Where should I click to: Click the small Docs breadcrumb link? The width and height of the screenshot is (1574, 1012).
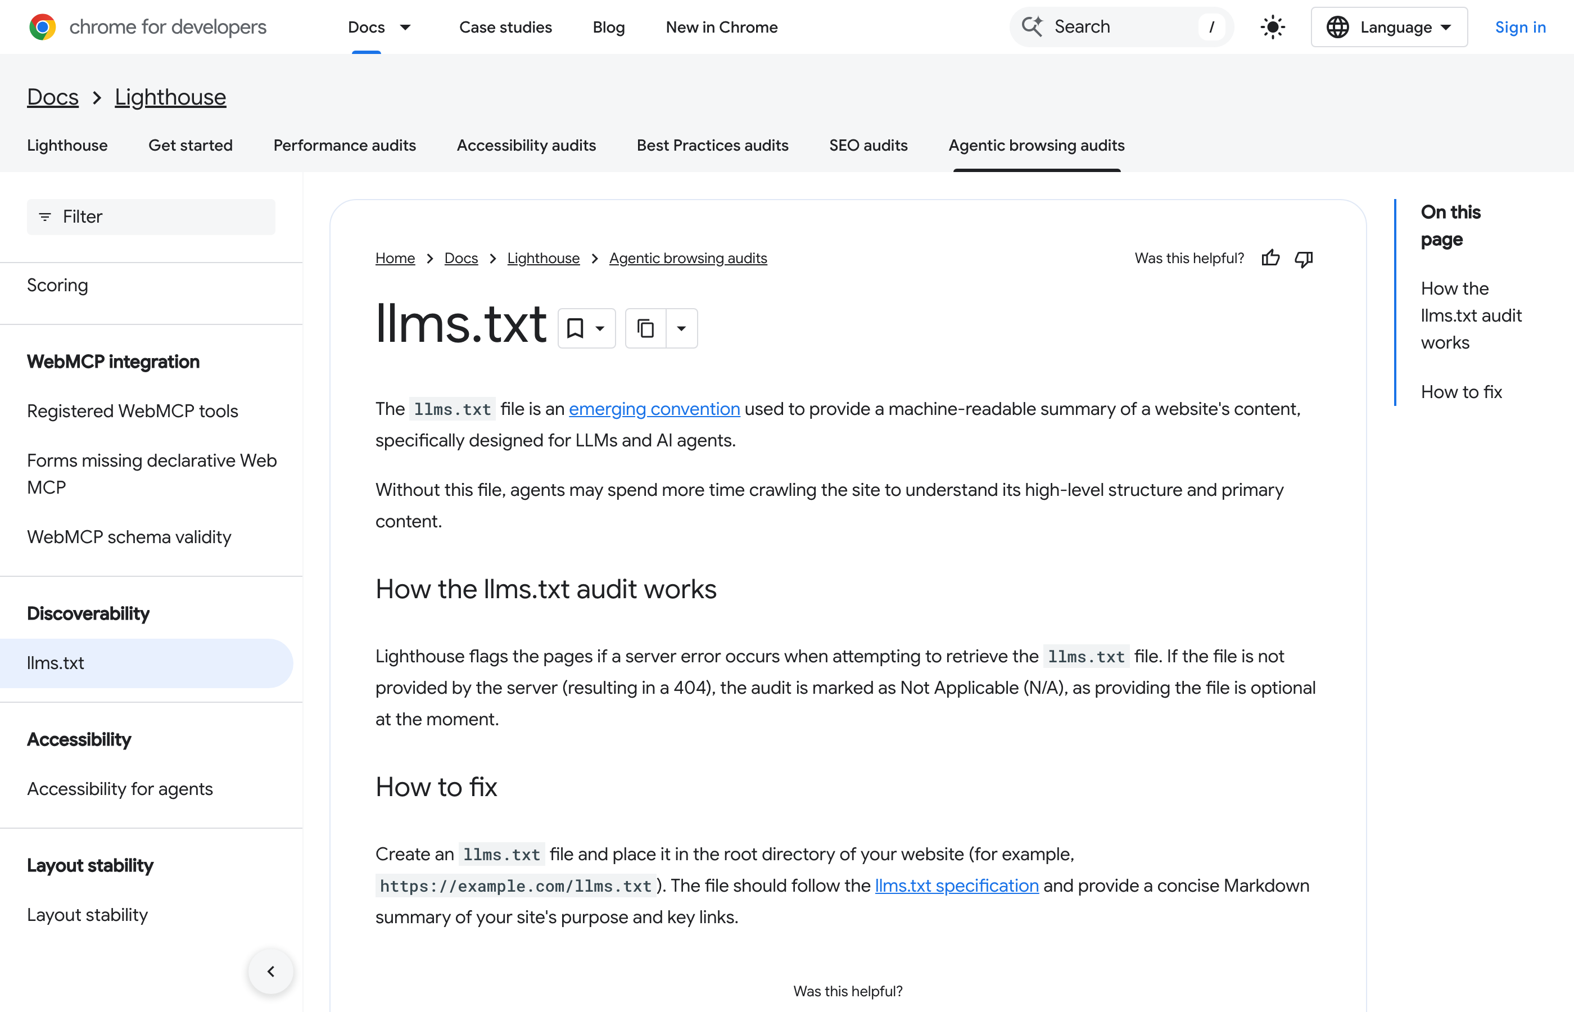461,258
